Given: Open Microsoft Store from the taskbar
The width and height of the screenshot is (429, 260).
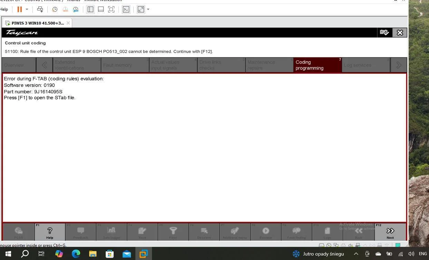Looking at the screenshot, I should (109, 254).
